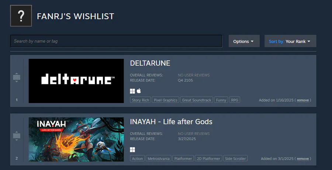332x170 pixels.
Task: Remove DELTARUNE from the wishlist
Action: (x=303, y=100)
